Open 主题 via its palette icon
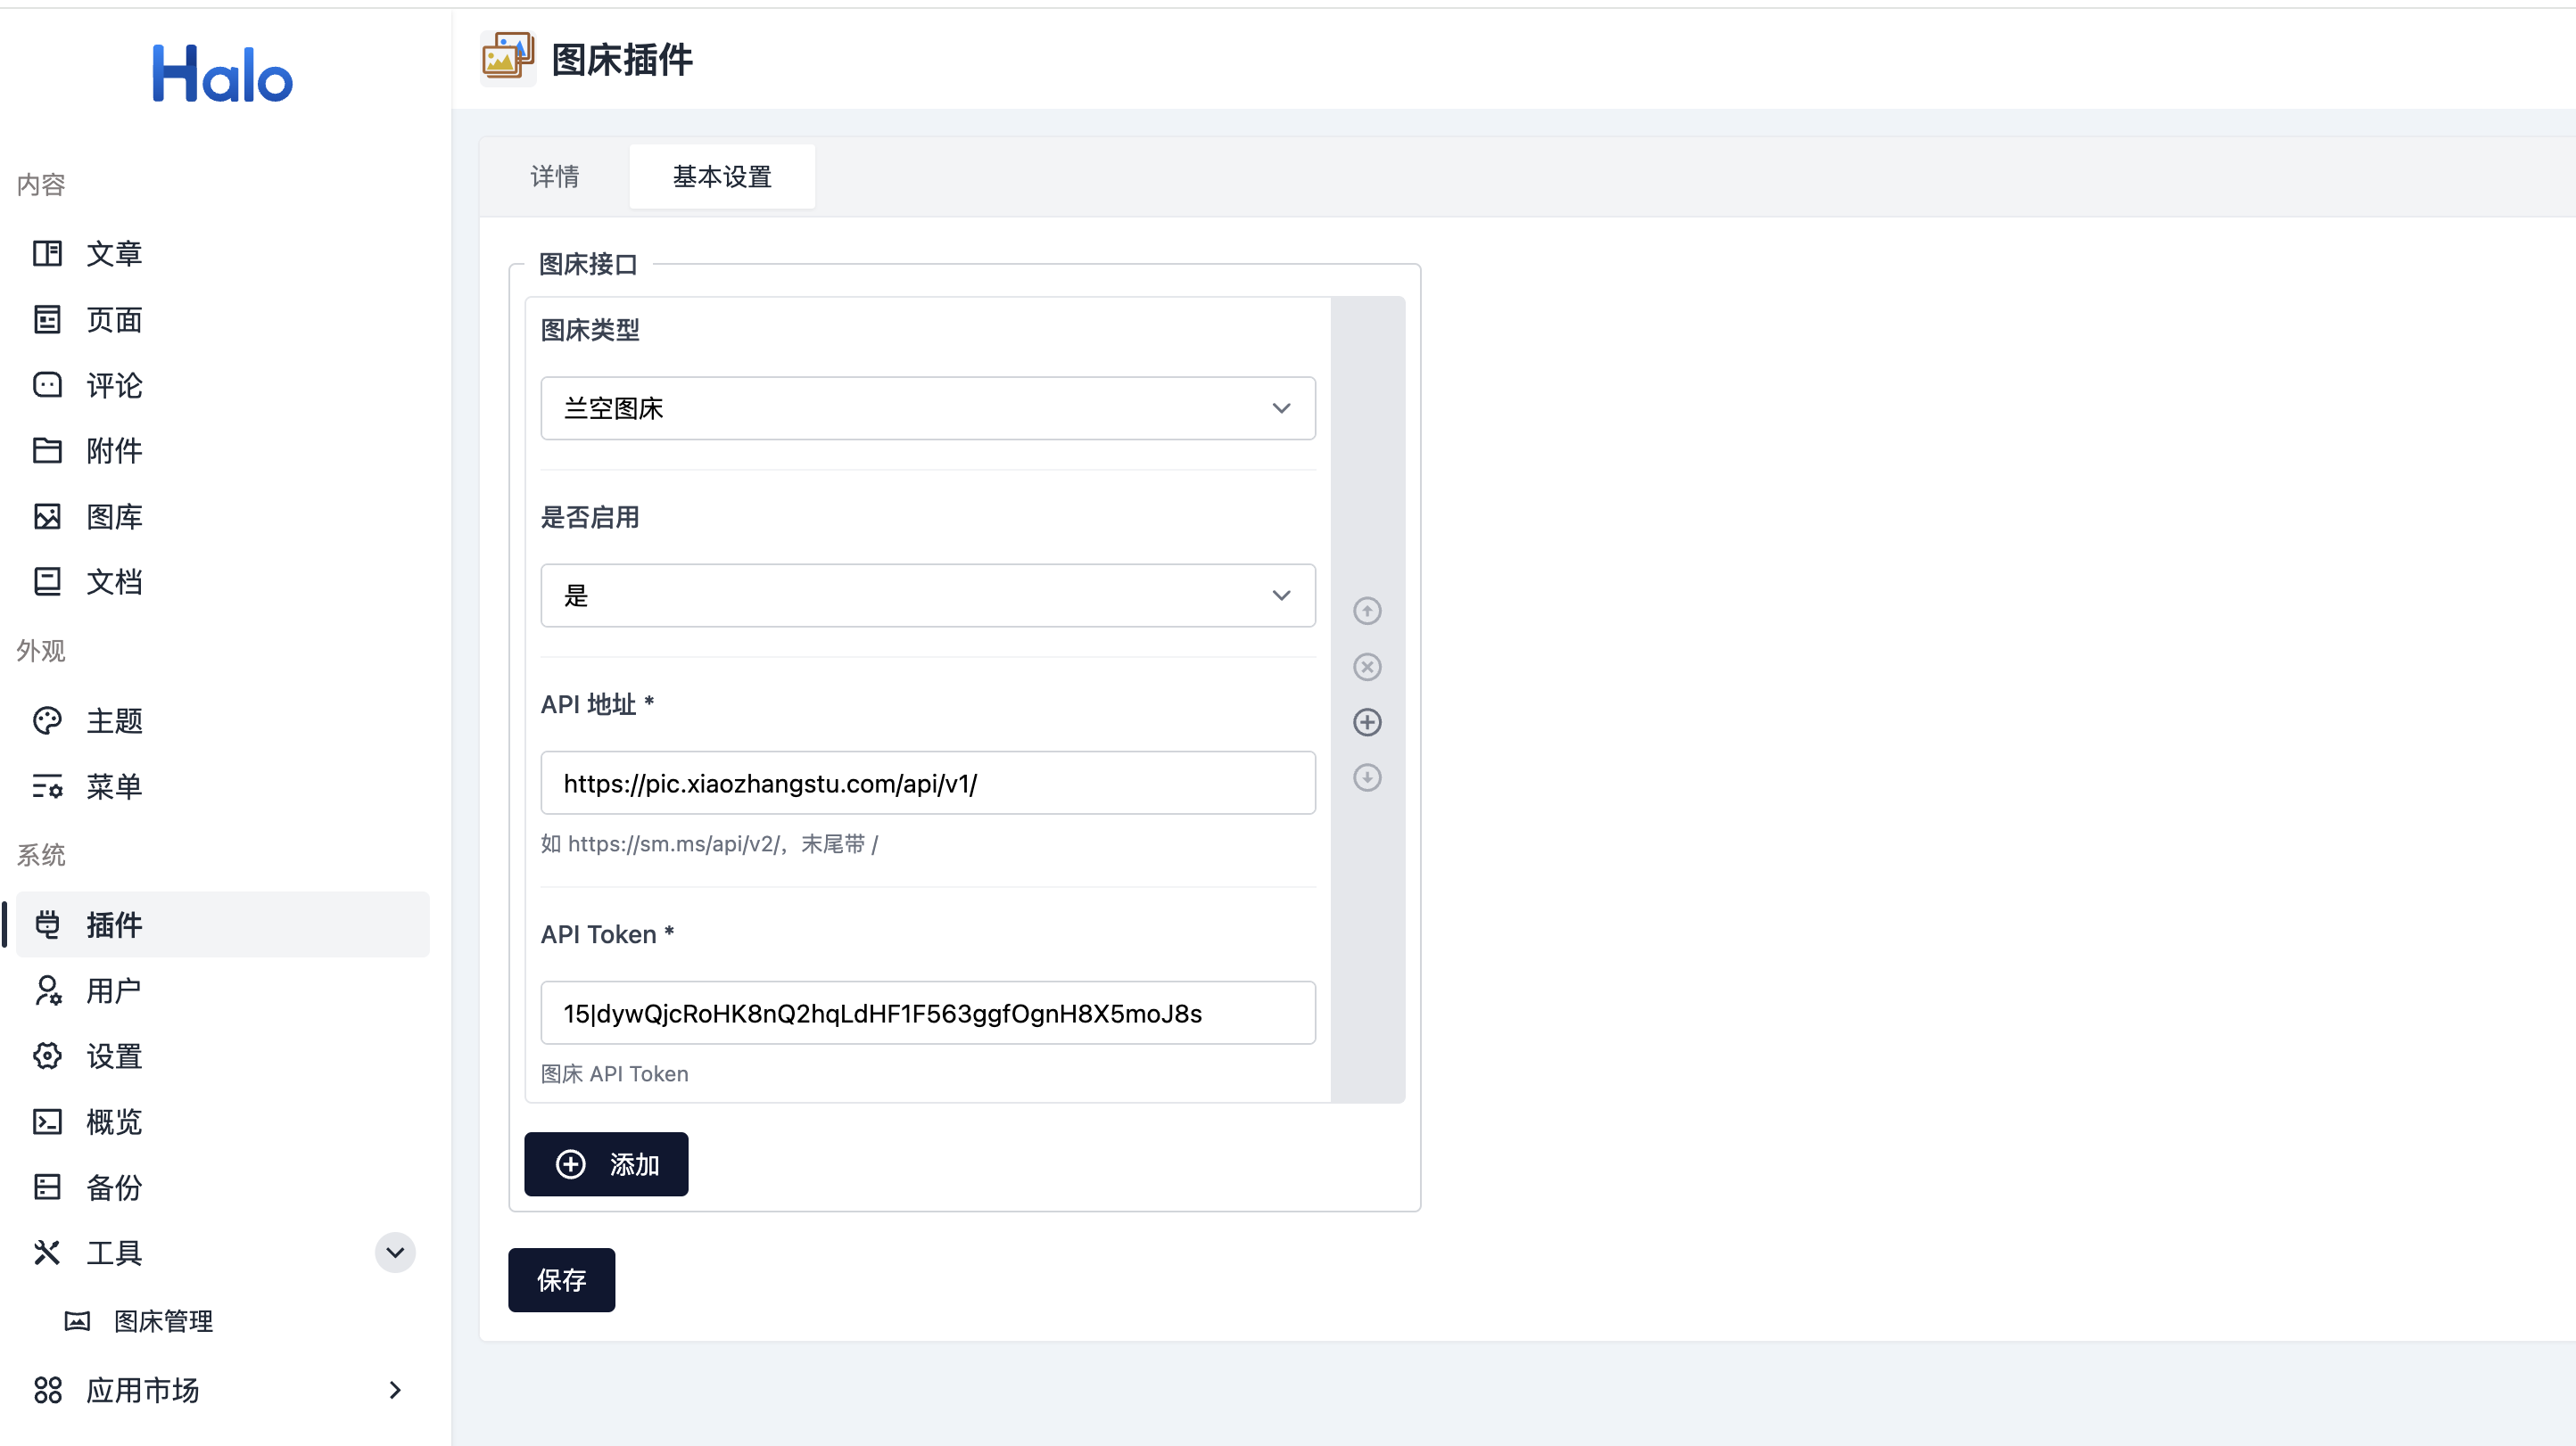This screenshot has width=2576, height=1446. pos(47,720)
